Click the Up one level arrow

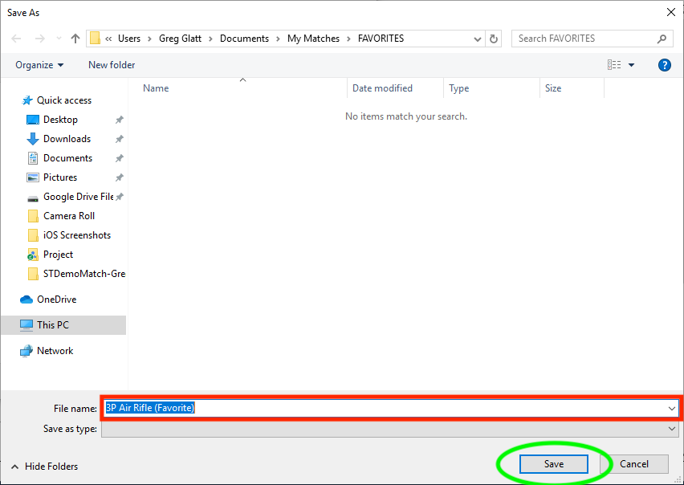coord(75,39)
